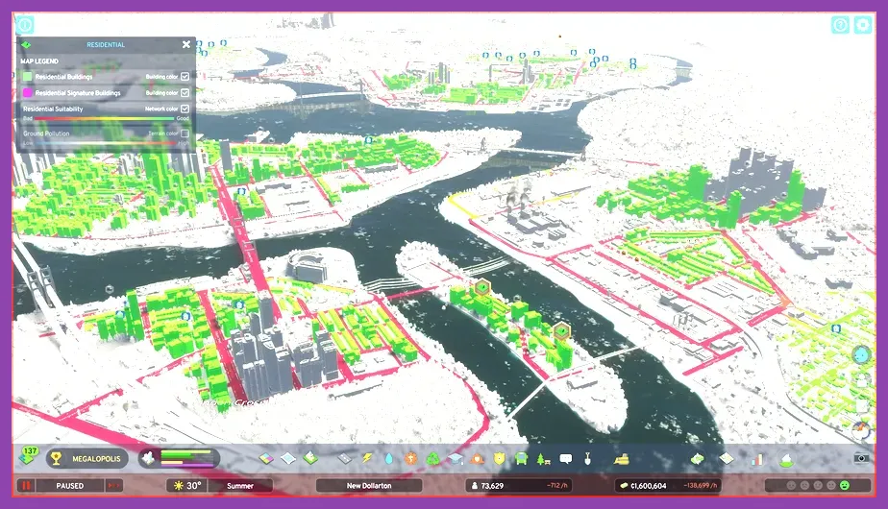Click the 30° temperature weather display

point(186,486)
